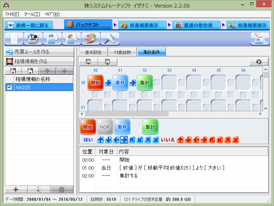Click the 開始 block in grid cell 00
Image resolution: width=274 pixels, height=206 pixels.
pos(96,83)
